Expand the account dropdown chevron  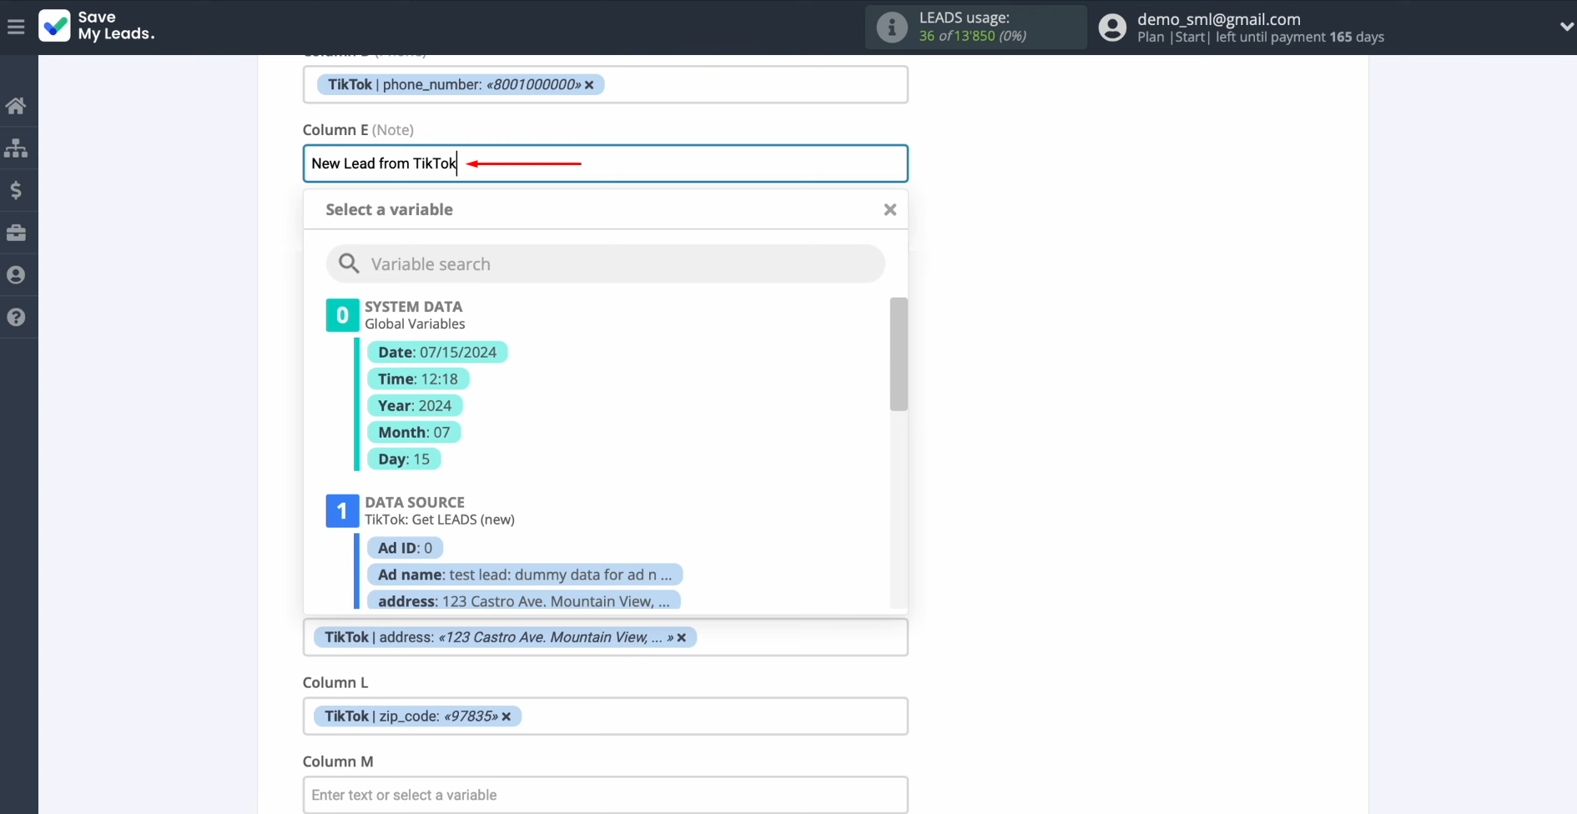pos(1566,27)
